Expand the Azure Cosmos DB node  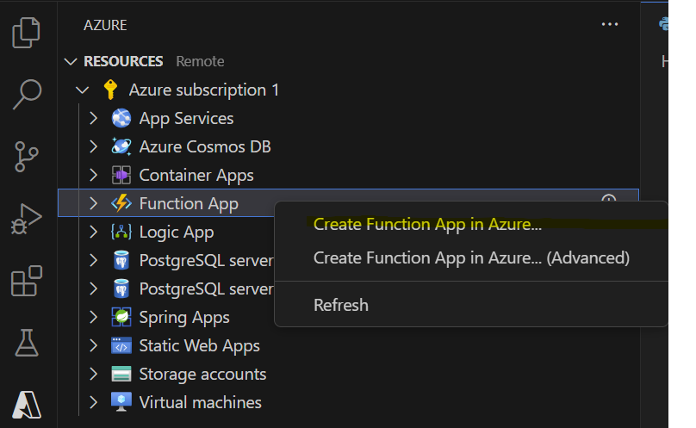(x=93, y=146)
